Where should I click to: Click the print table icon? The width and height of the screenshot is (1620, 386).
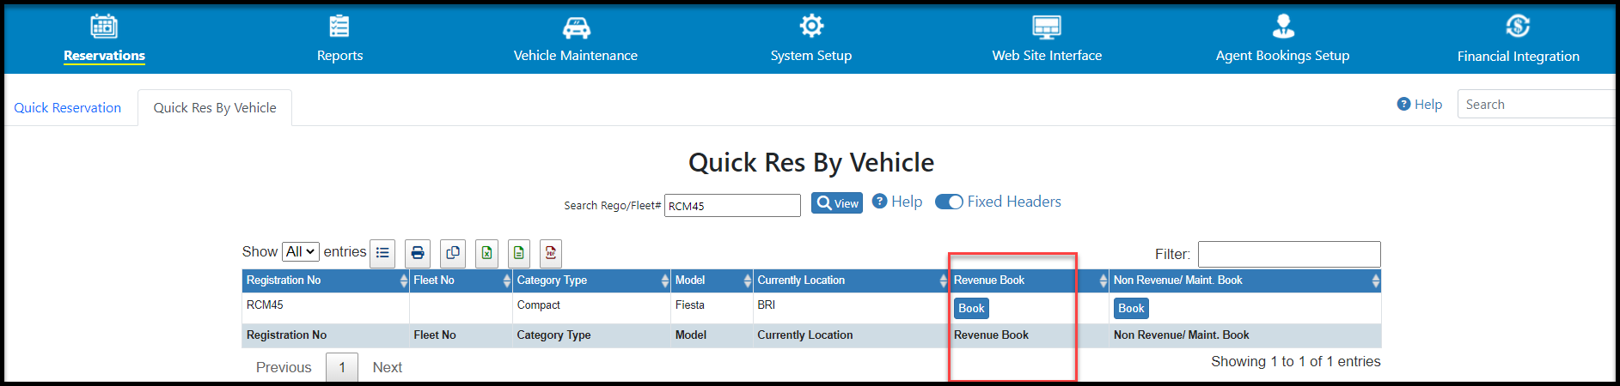tap(418, 253)
